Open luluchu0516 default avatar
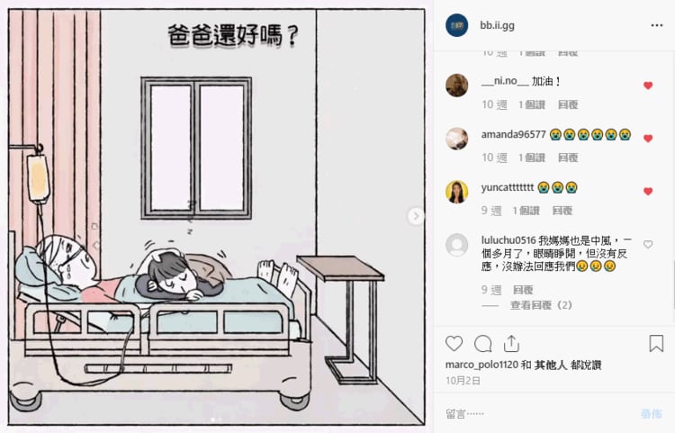Viewport: 675px width, 433px height. click(x=456, y=245)
